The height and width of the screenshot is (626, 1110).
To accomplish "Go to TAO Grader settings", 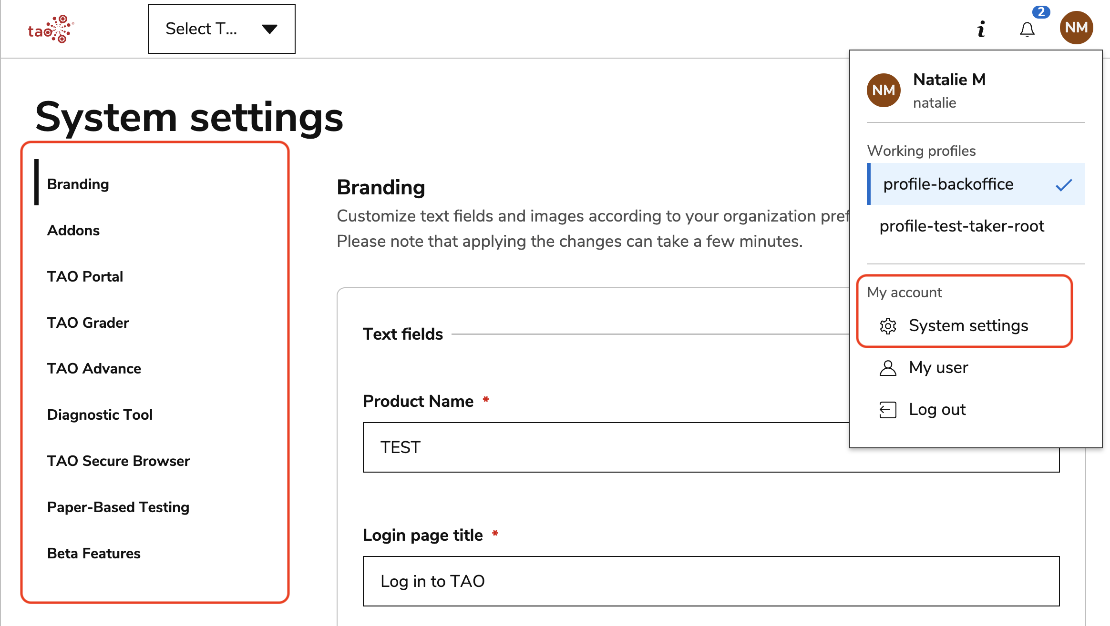I will (88, 323).
